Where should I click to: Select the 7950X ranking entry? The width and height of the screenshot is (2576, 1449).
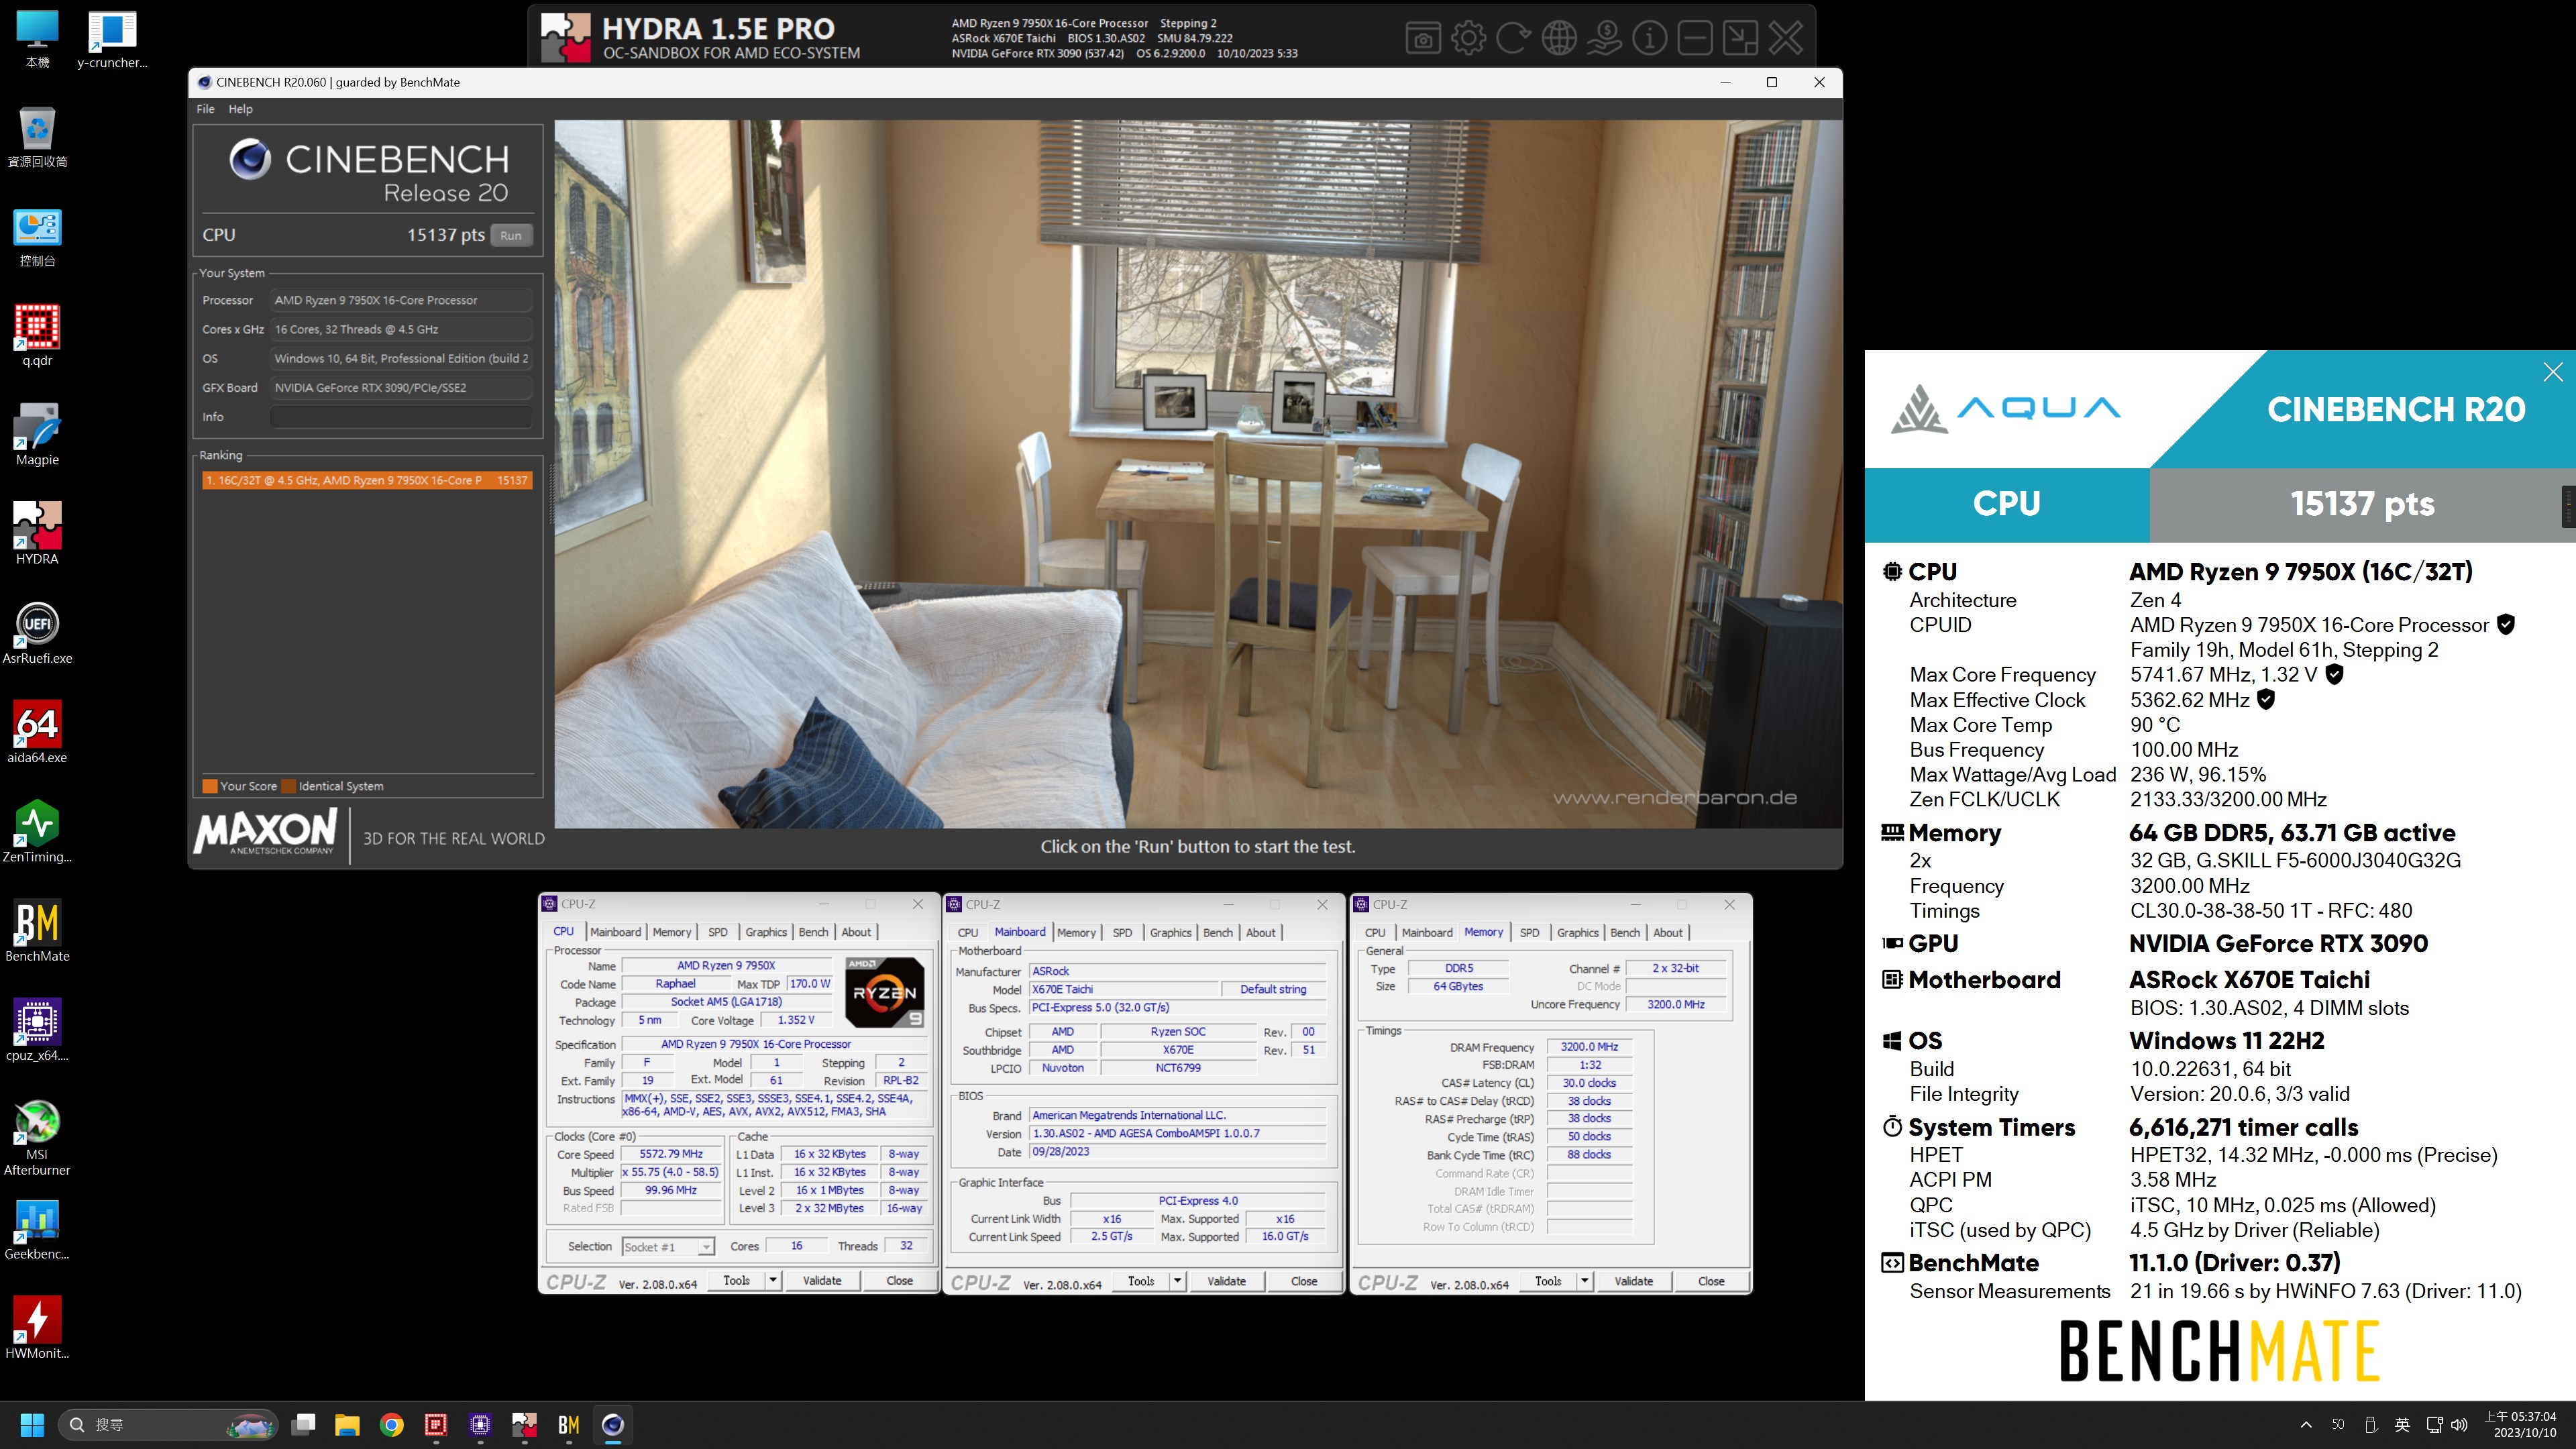(x=367, y=480)
